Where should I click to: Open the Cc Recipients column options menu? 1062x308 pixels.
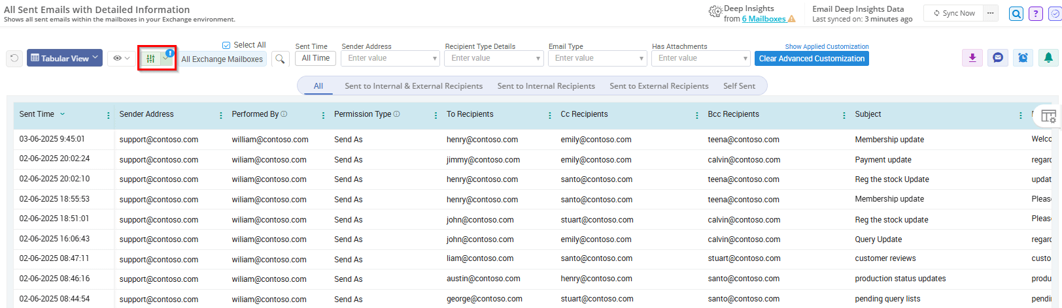(697, 115)
